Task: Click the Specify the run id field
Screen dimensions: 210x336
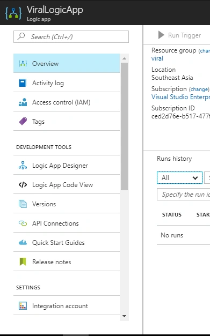Action: tap(184, 195)
